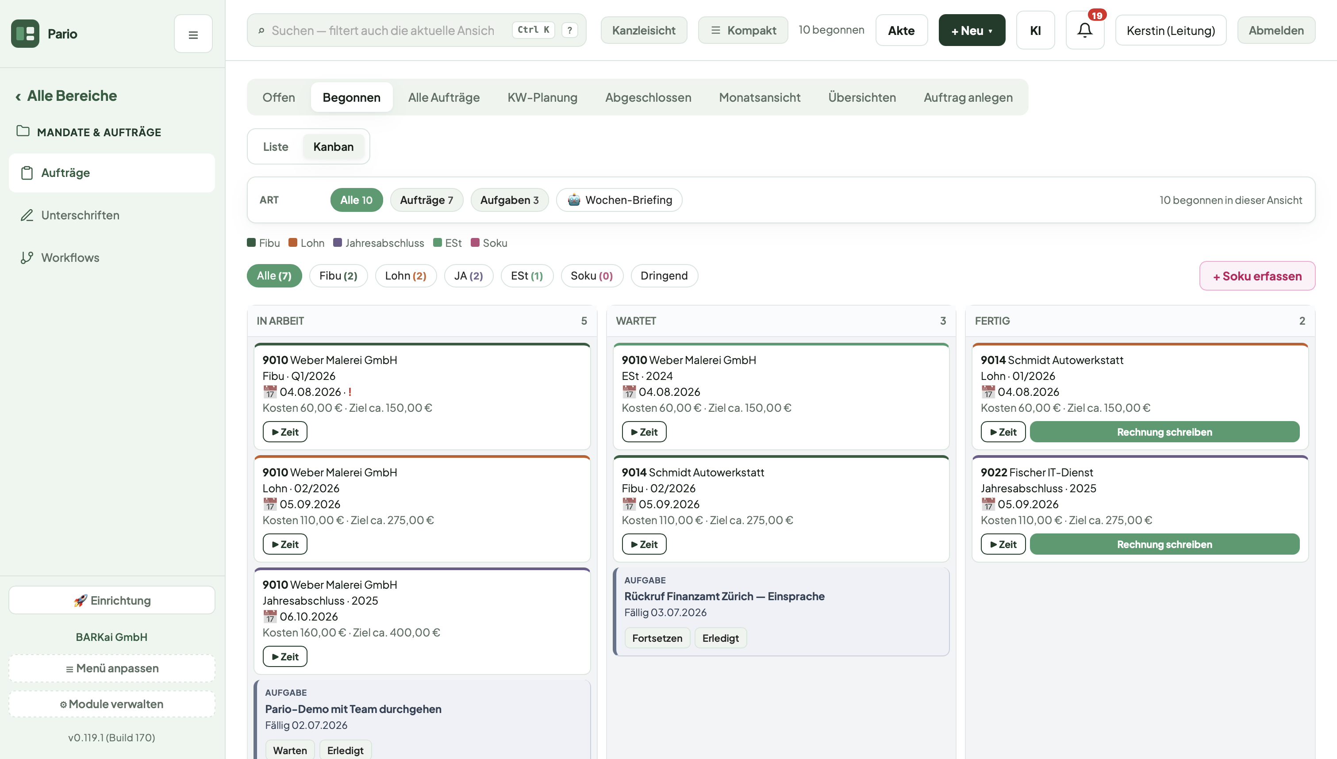Click calendar icon on Weber ESt 2024 card
1337x759 pixels.
coord(629,391)
